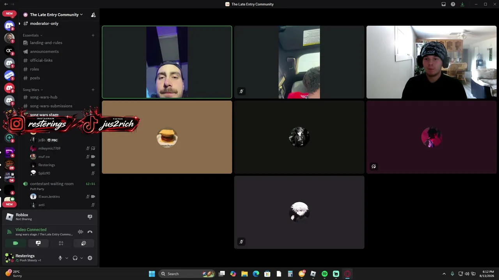
Task: Open the Windows Start menu
Action: (x=152, y=274)
